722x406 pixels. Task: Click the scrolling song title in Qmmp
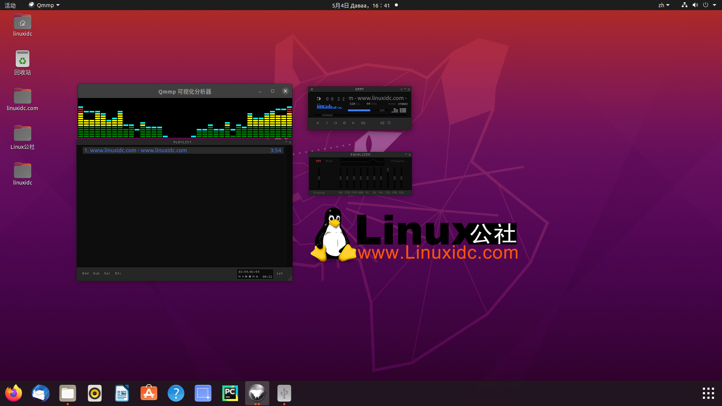pyautogui.click(x=378, y=98)
